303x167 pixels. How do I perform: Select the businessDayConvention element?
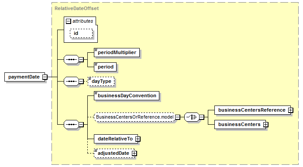(x=127, y=96)
